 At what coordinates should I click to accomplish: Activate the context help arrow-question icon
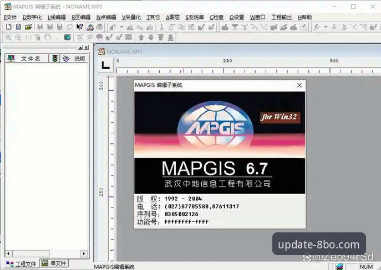(x=80, y=27)
